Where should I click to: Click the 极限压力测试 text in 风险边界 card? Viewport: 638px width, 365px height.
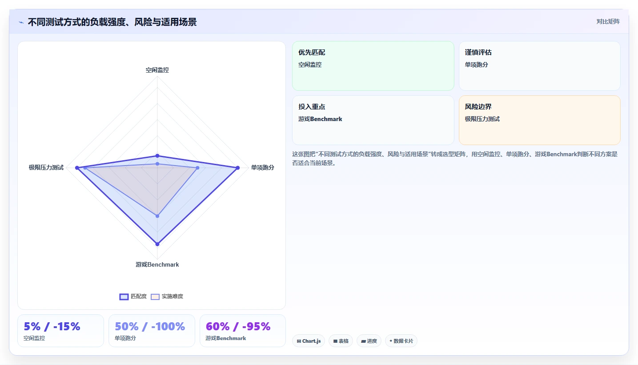[482, 119]
